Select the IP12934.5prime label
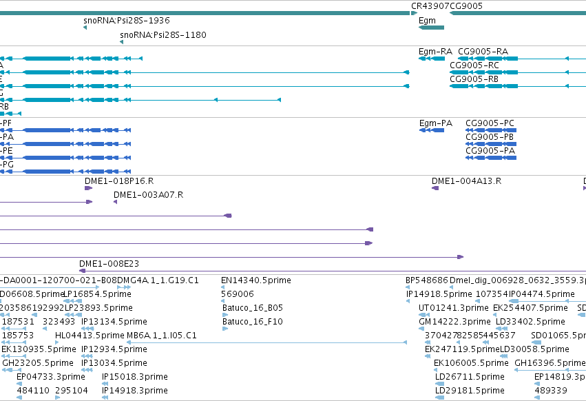Viewport: 586px width, 401px height. [x=114, y=349]
